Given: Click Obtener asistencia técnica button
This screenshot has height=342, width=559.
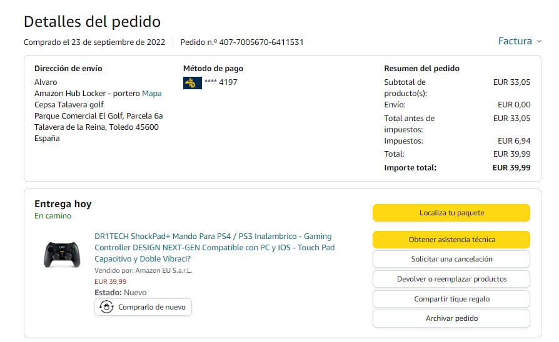Looking at the screenshot, I should click(x=451, y=240).
